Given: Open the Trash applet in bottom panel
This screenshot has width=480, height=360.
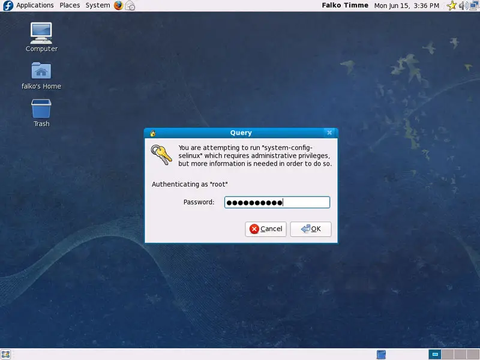Looking at the screenshot, I should pyautogui.click(x=381, y=355).
